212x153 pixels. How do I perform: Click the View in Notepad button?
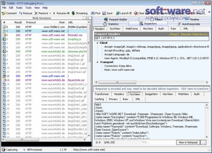188,142
